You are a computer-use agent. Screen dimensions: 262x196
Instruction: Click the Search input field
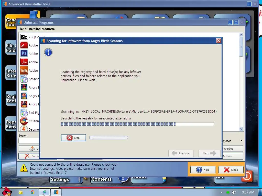[29, 141]
